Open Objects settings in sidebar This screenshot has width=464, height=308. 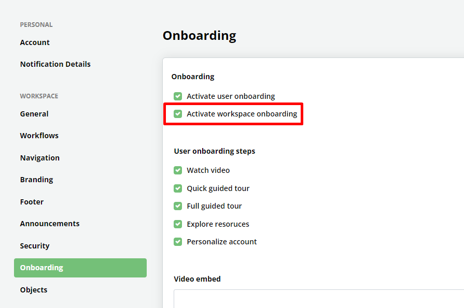tap(34, 290)
